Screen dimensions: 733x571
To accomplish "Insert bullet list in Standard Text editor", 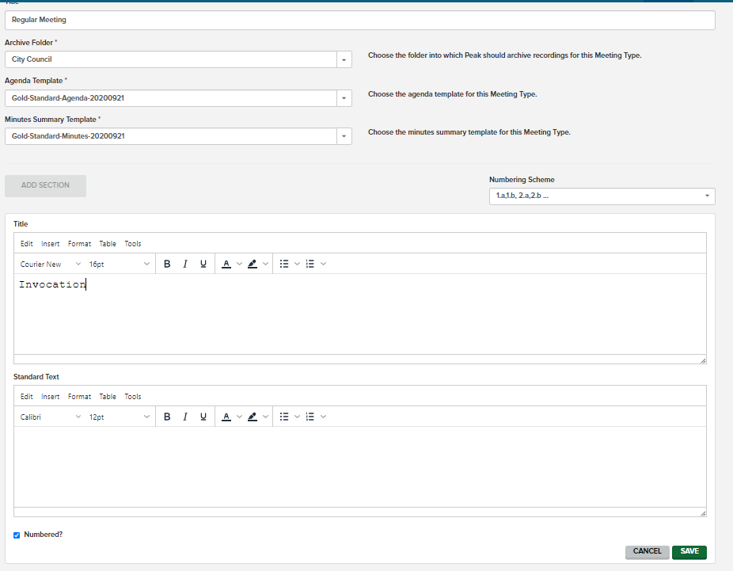I will (x=284, y=417).
